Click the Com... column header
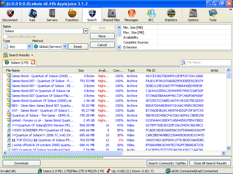 (118, 70)
